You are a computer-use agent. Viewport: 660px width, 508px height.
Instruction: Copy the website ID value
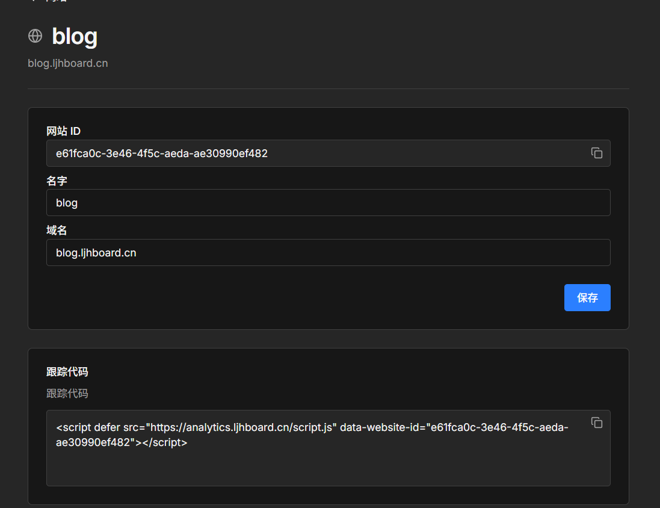(x=596, y=153)
